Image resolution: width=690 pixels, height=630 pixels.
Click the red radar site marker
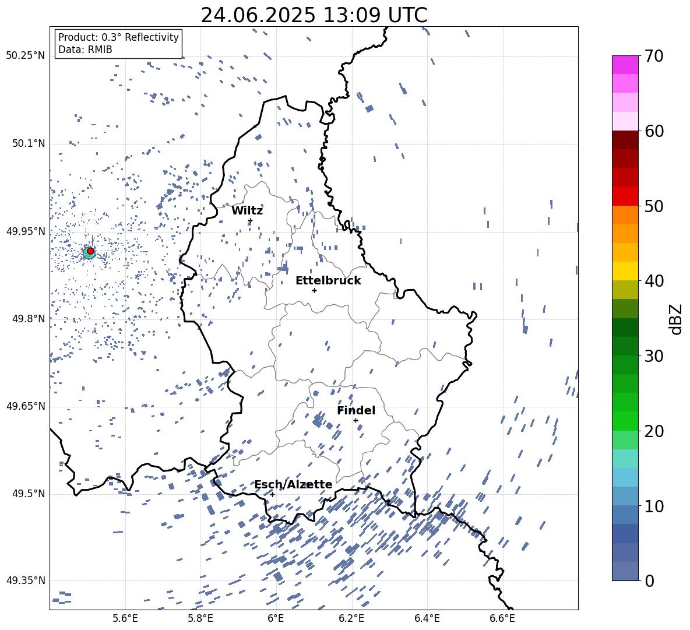[x=90, y=251]
